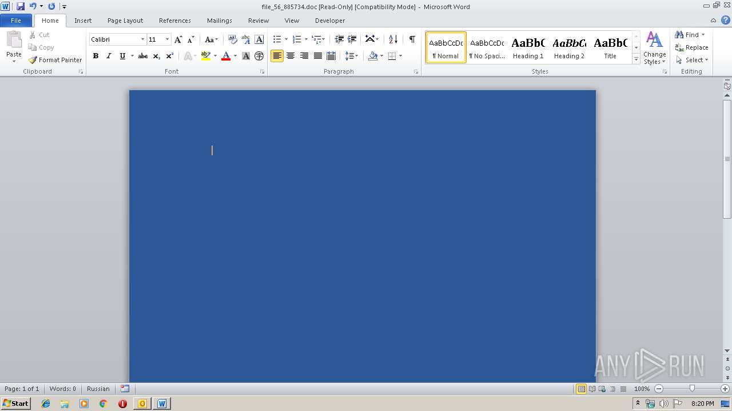Click the borders icon

pos(392,56)
